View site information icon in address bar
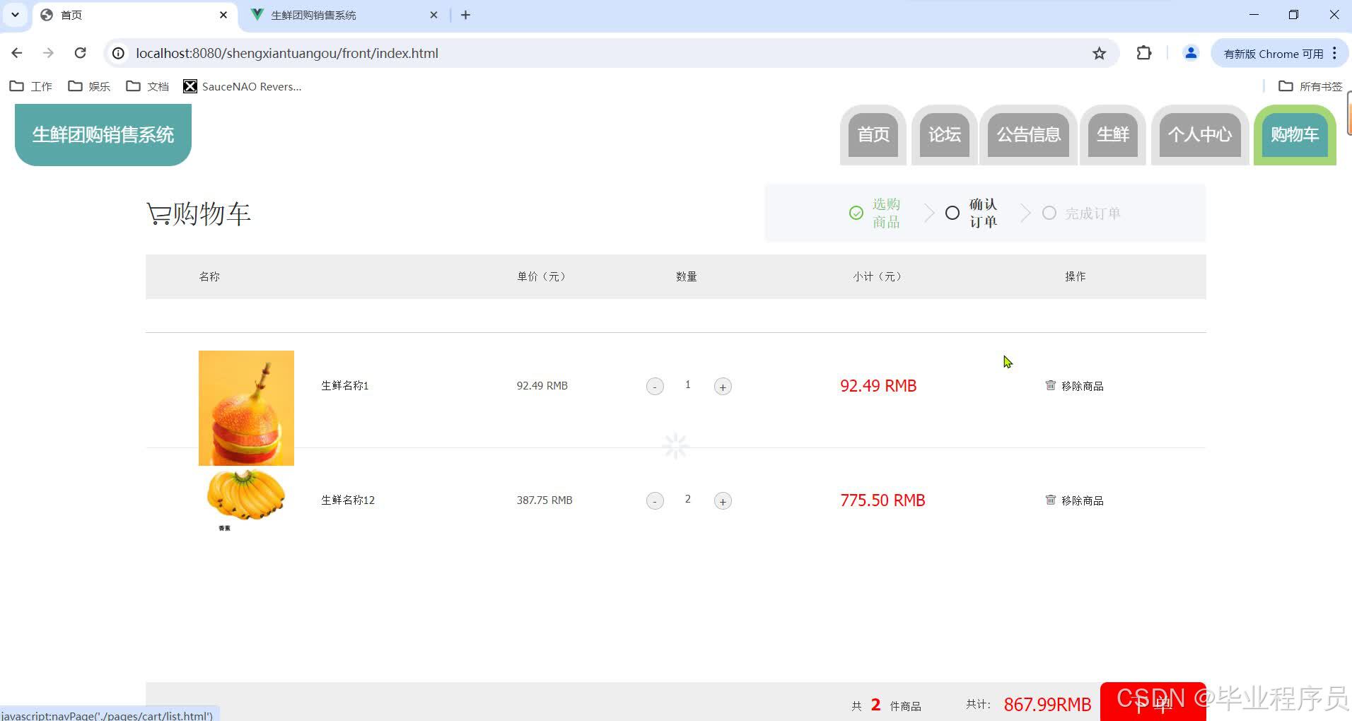Screen dimensions: 1352x721 point(119,53)
